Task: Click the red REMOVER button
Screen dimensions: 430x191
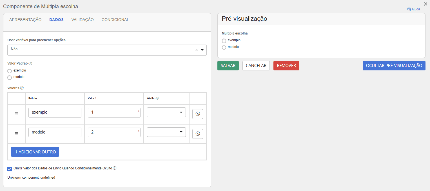Action: (286, 66)
